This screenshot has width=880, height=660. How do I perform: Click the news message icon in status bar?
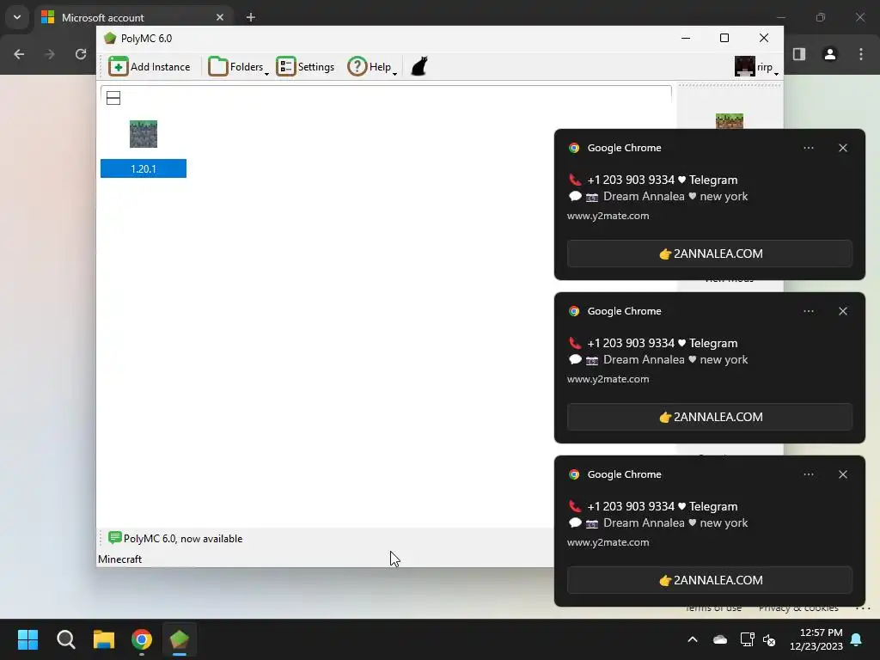(114, 538)
